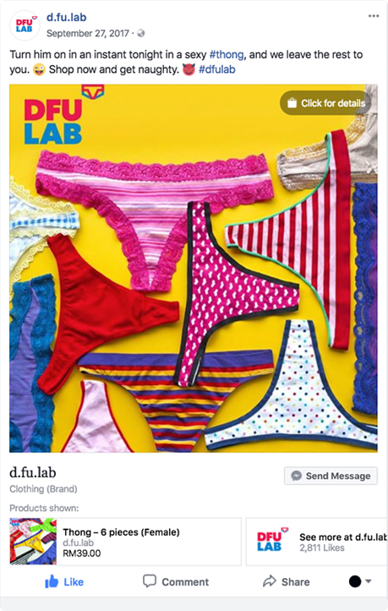Click the shopping bag icon in details tag
This screenshot has width=388, height=611.
(x=292, y=103)
